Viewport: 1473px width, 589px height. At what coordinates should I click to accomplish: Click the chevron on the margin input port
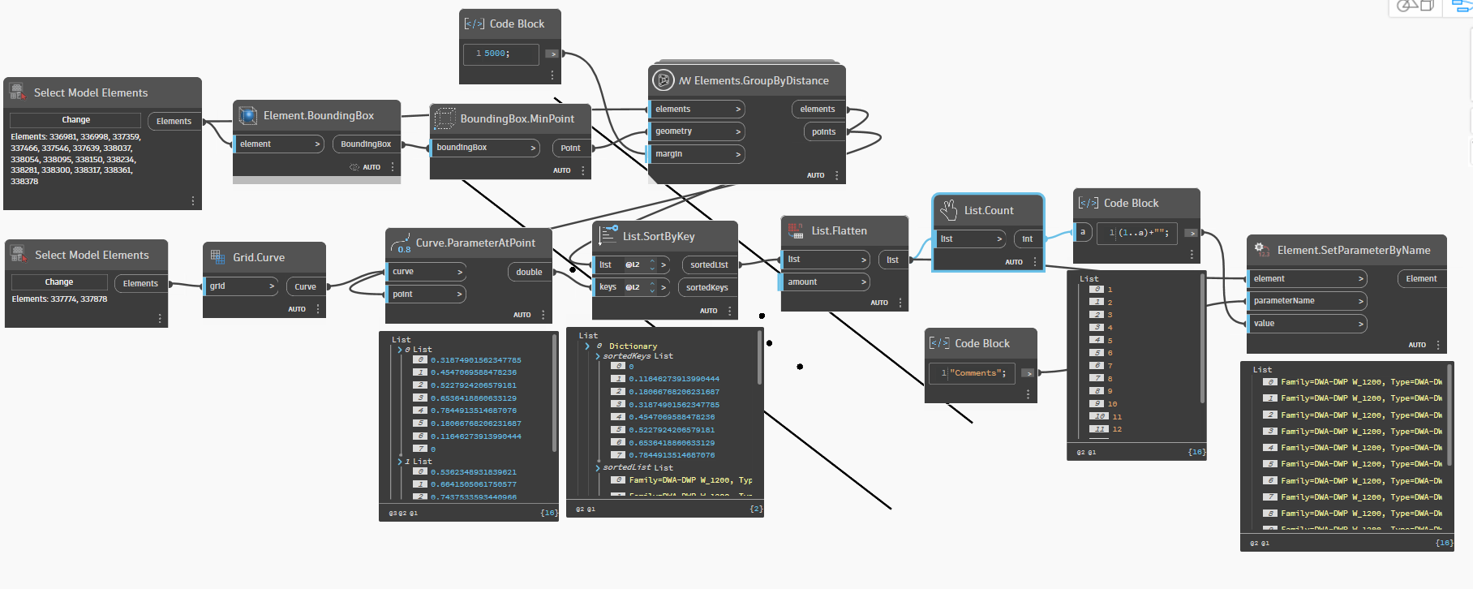tap(738, 154)
